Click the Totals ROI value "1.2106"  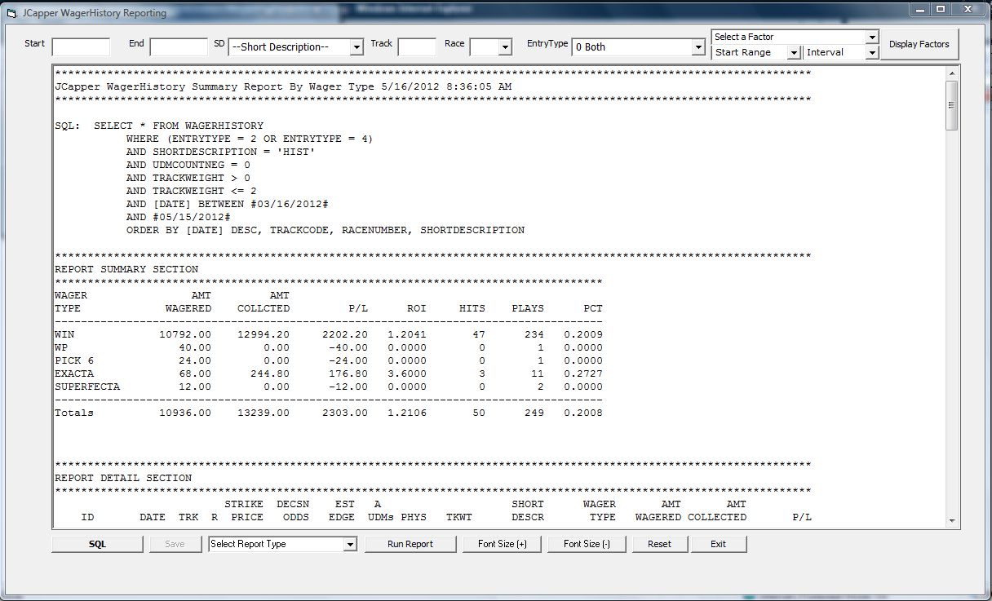(x=407, y=413)
